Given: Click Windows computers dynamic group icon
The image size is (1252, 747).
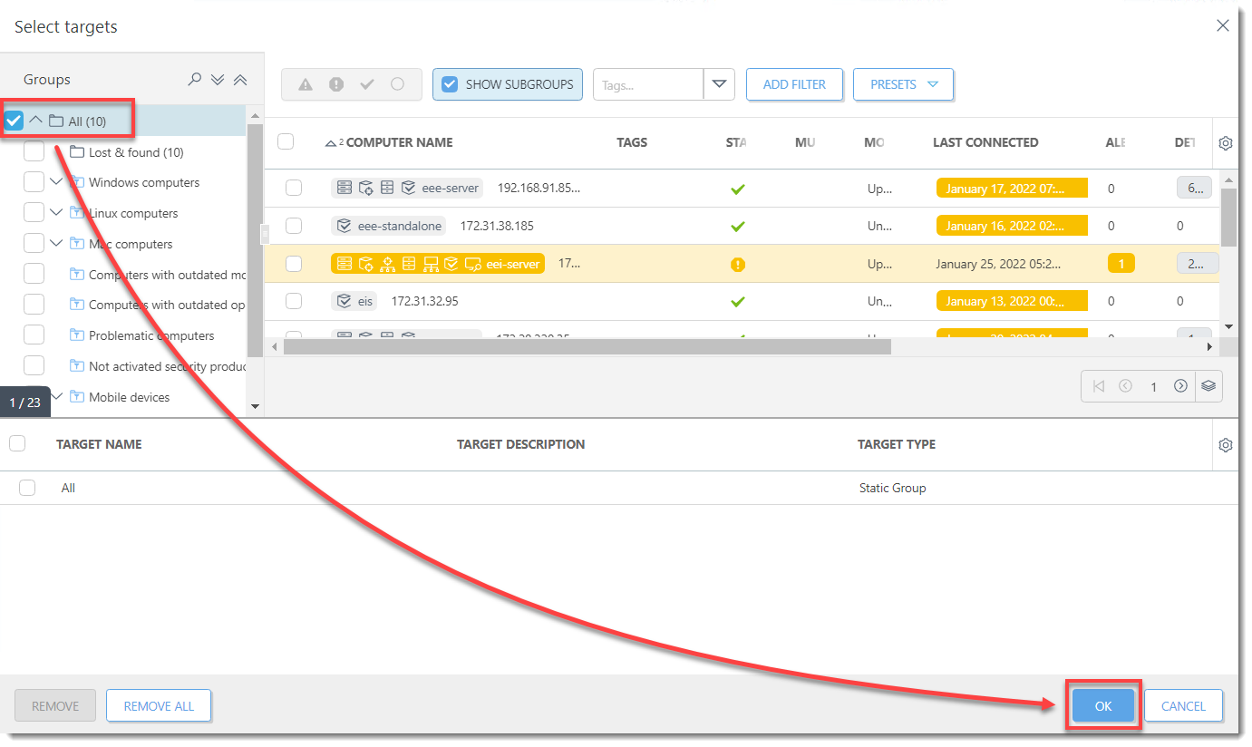Looking at the screenshot, I should [x=77, y=182].
